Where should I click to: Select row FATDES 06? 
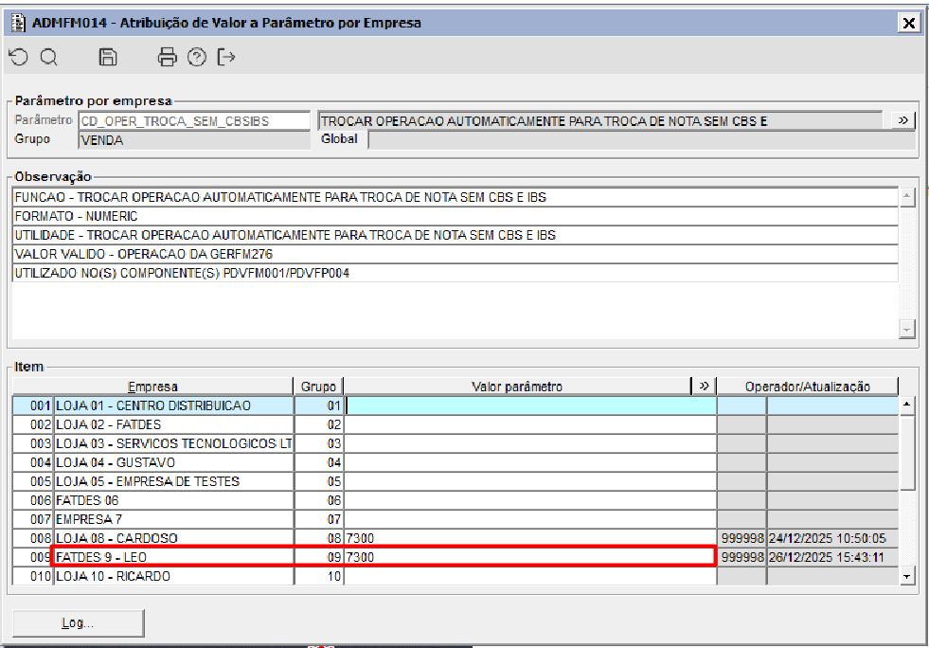click(x=455, y=500)
